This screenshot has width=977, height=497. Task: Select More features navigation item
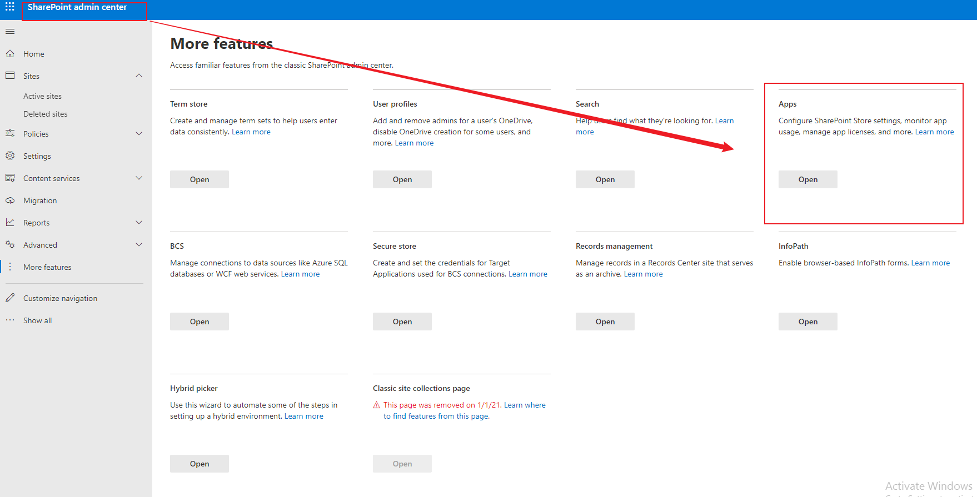(47, 267)
